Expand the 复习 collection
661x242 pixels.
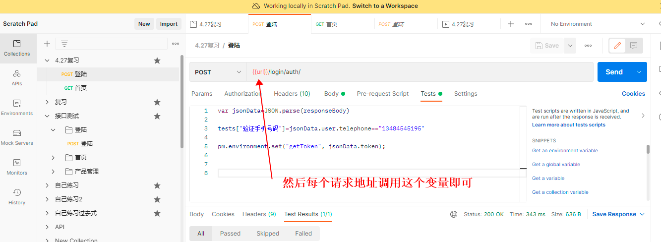48,102
